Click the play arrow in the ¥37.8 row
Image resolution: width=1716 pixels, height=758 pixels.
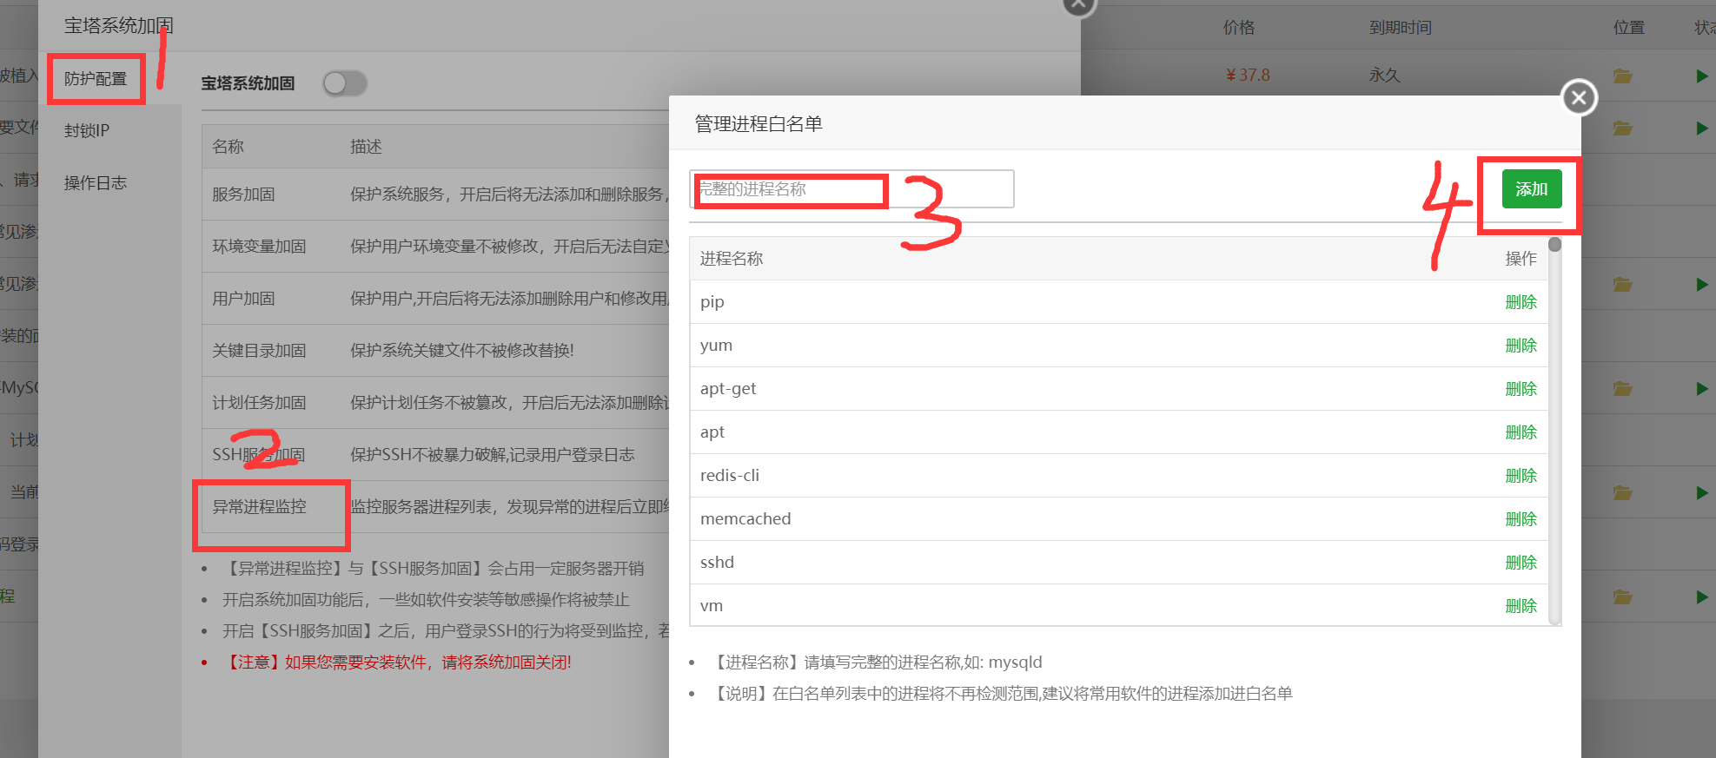1702,76
